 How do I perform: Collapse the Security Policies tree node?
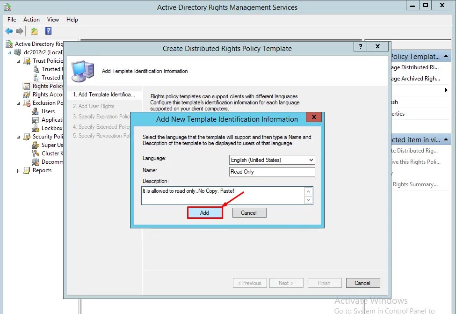[18, 138]
